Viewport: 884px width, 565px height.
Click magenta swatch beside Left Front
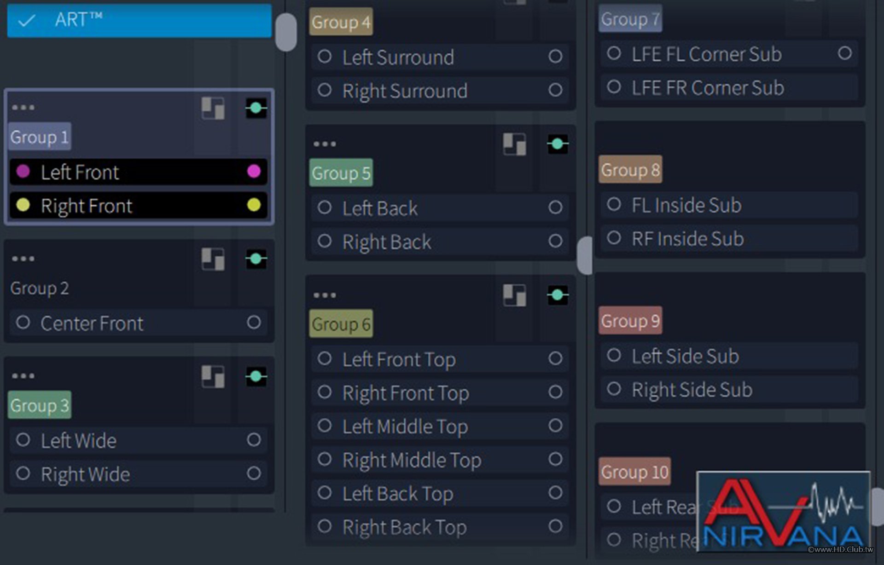tap(23, 172)
